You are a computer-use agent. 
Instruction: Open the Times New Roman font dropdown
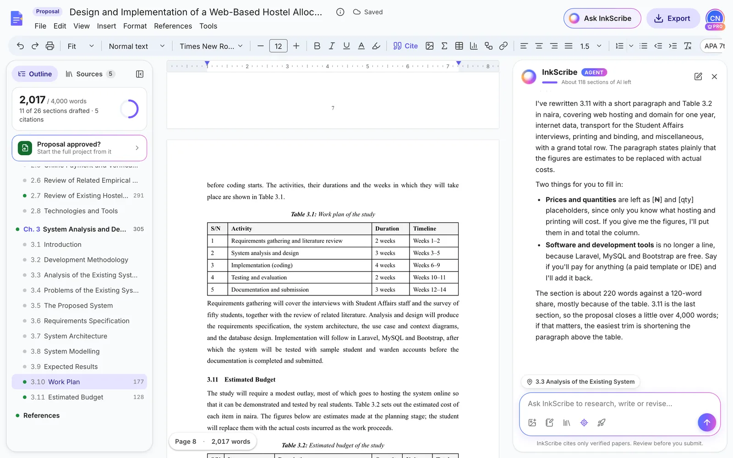[211, 46]
